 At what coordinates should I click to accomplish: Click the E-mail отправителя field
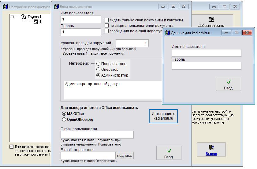coord(88,155)
